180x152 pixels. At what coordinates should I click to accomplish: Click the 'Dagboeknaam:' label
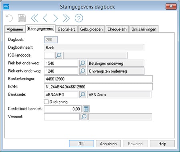click(21, 47)
